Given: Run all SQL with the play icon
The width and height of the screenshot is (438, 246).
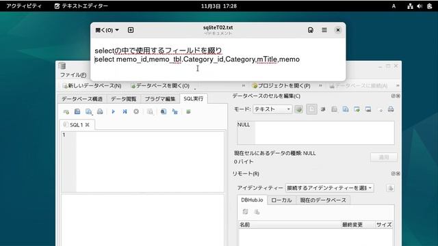Looking at the screenshot, I should (113, 112).
